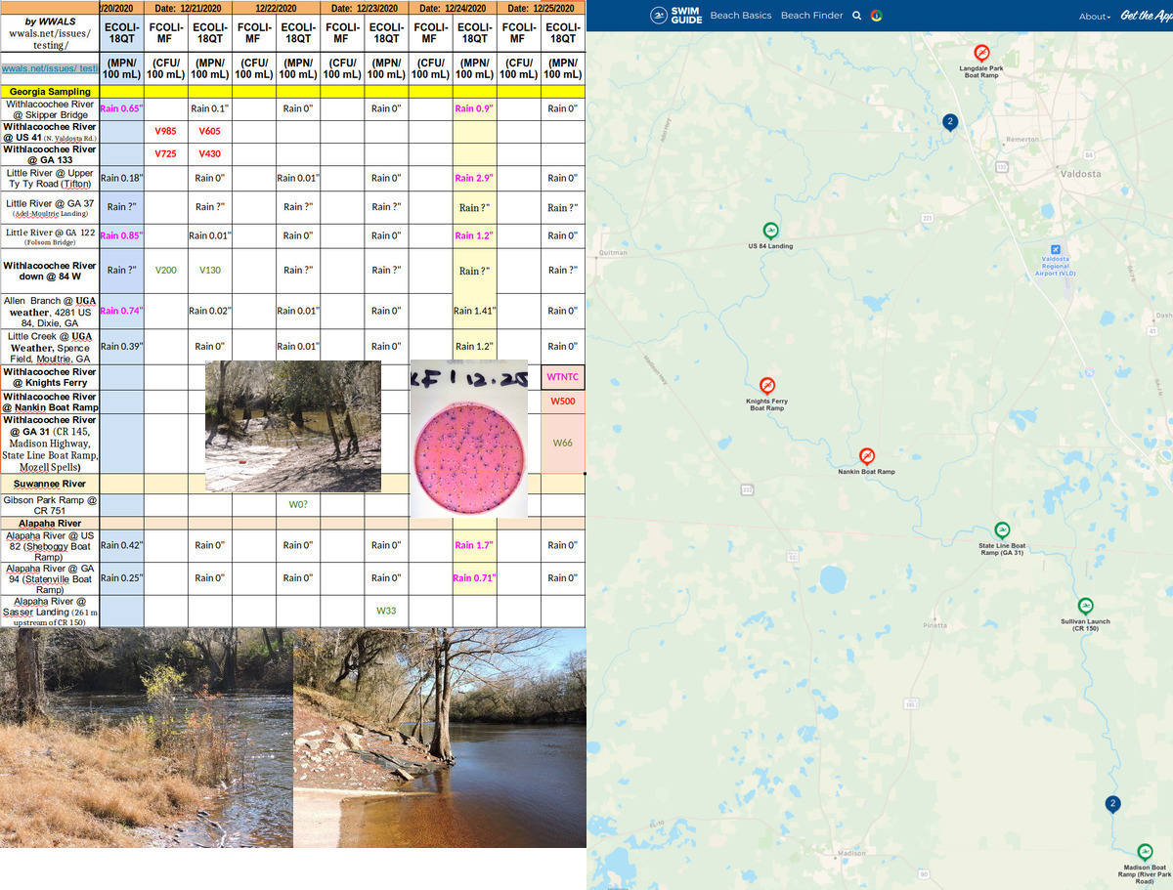This screenshot has width=1173, height=890.
Task: Click the multicolored info circle icon
Action: (x=877, y=16)
